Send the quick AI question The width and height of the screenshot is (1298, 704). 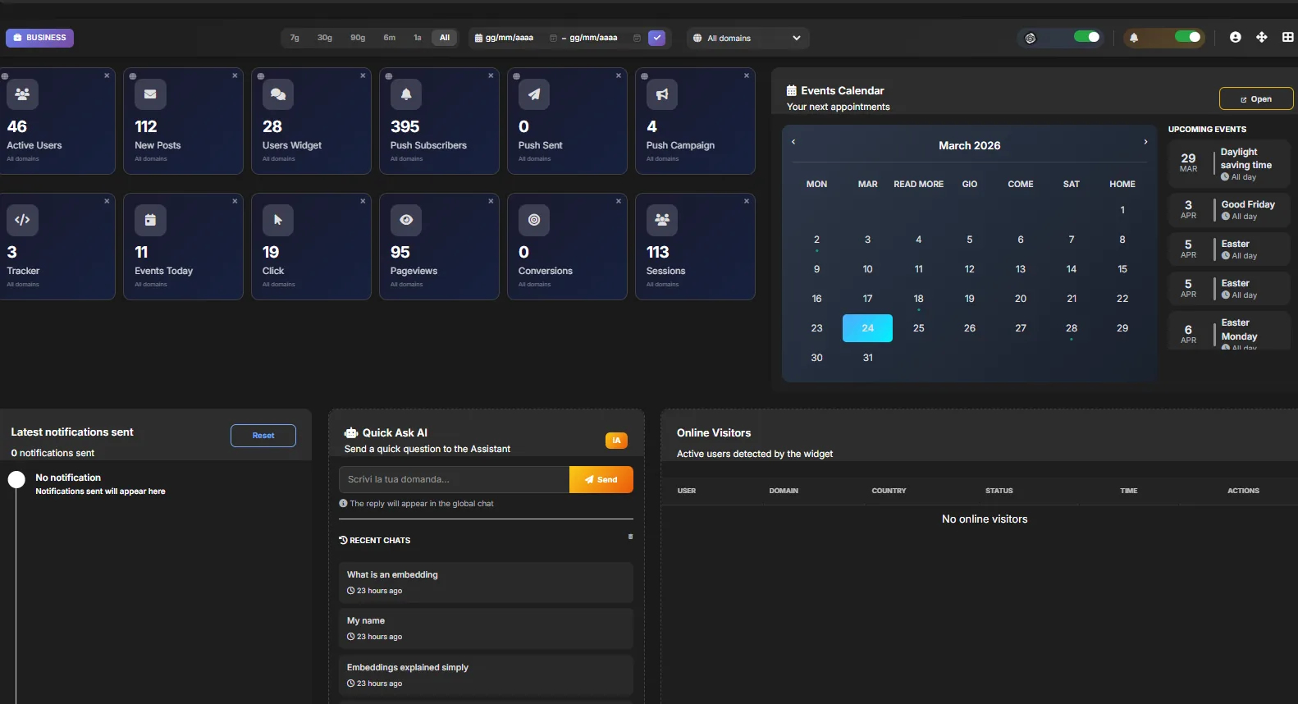[601, 479]
